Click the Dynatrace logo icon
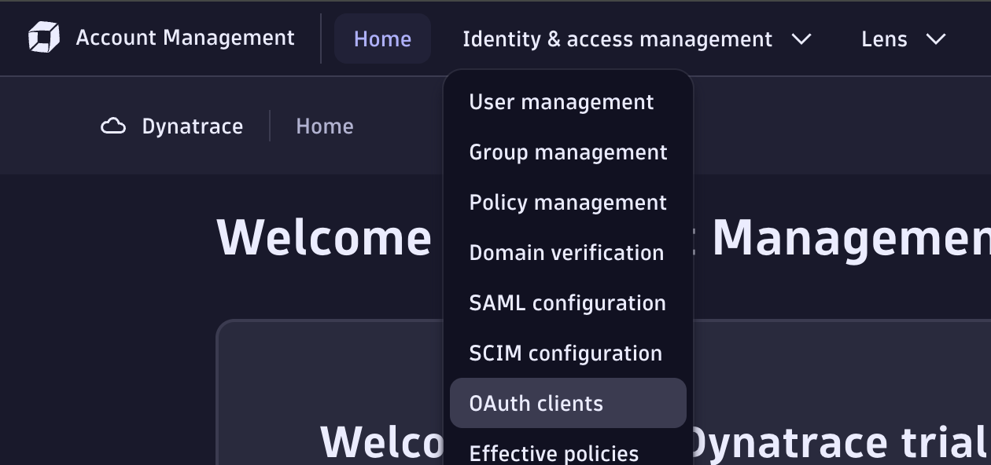 44,38
